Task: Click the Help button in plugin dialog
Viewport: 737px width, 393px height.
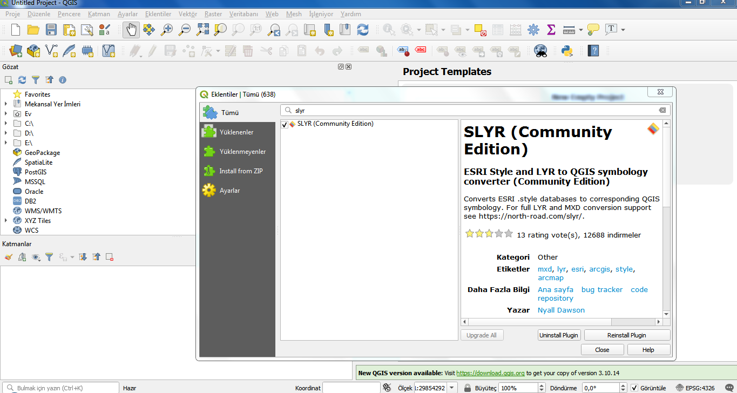Action: click(x=648, y=350)
